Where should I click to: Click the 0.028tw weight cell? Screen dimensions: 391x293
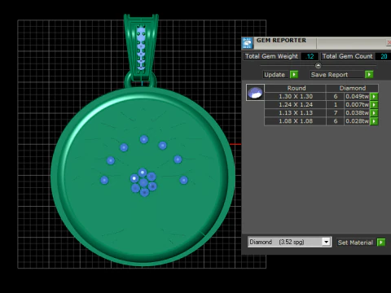point(357,121)
